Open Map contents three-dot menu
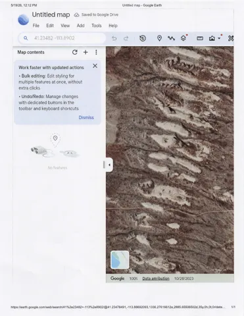244x316 pixels. click(96, 52)
